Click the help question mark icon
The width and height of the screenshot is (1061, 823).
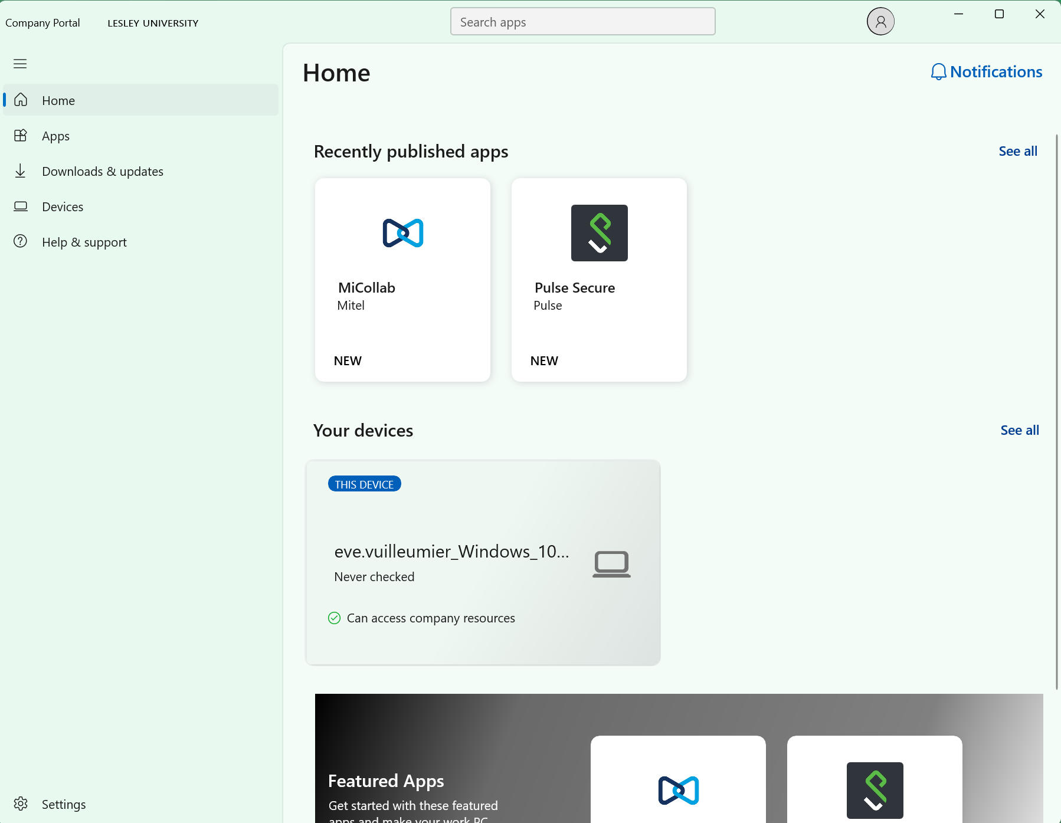click(21, 241)
